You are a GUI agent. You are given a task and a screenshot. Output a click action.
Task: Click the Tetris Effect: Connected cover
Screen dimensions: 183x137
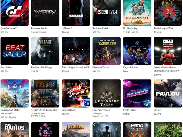coord(45,93)
